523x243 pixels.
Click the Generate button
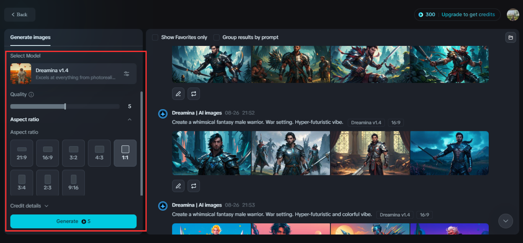(74, 221)
